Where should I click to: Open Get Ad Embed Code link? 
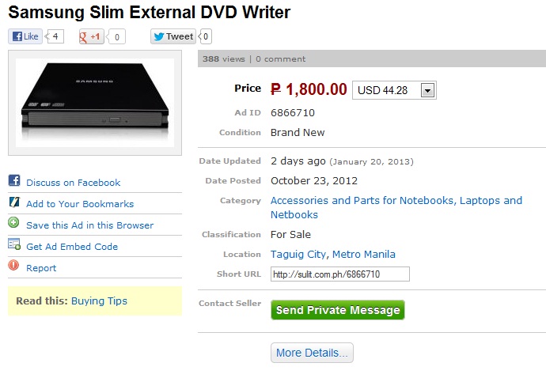tap(72, 247)
